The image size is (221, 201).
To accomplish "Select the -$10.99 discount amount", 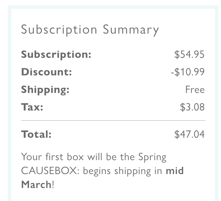I will 188,72.
